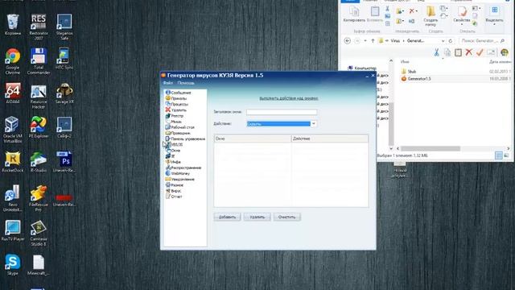This screenshot has height=290, width=515.
Task: Open Выделить dropdown in Explorer ribbon
Action: pos(494,16)
